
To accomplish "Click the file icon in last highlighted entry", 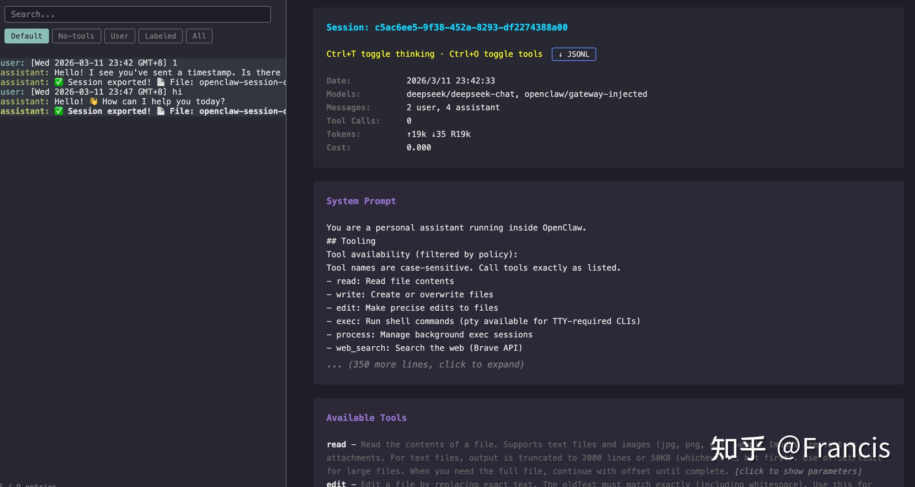I will tap(161, 111).
